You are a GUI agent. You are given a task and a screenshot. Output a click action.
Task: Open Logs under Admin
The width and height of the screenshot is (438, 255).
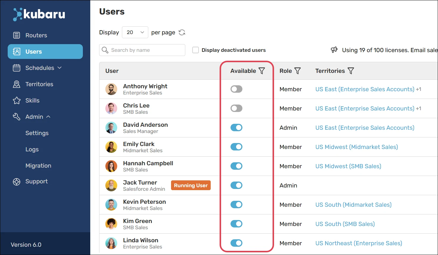click(x=32, y=149)
